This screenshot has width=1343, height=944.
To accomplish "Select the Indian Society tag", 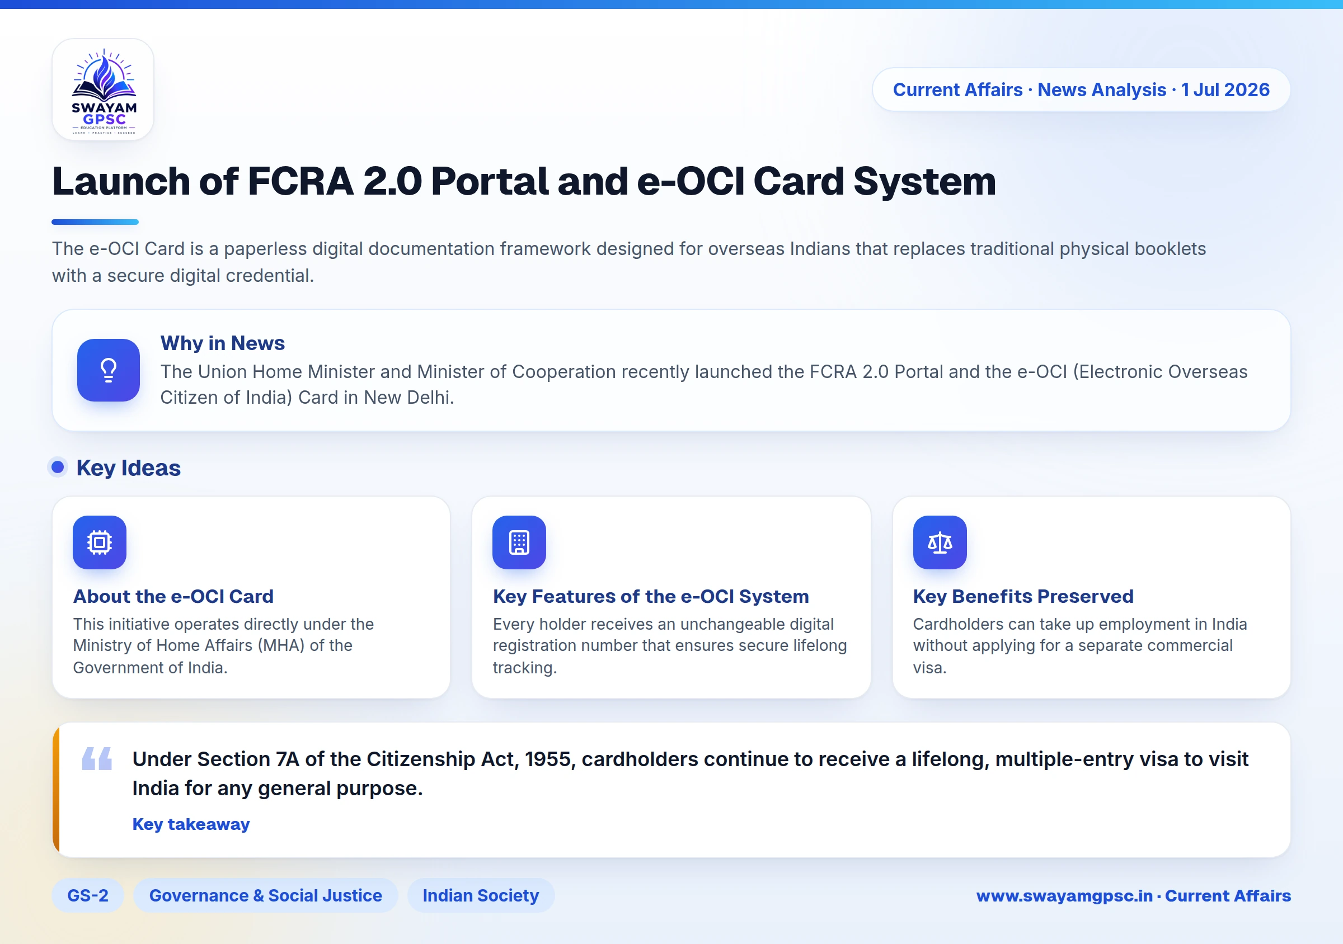I will tap(481, 895).
